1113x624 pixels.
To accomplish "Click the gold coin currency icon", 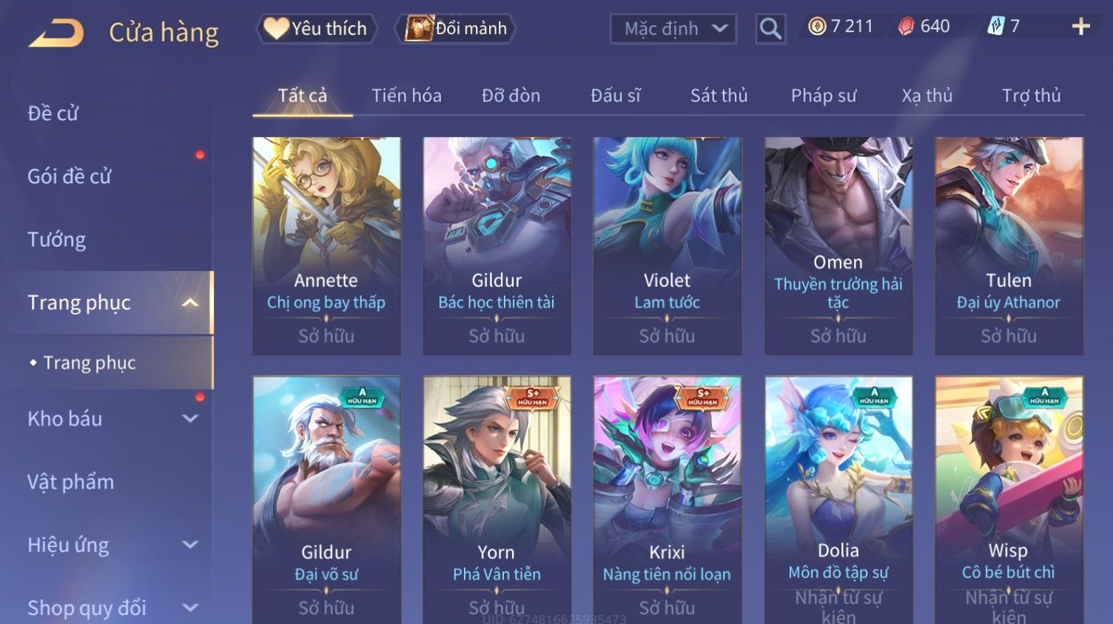I will tap(817, 27).
